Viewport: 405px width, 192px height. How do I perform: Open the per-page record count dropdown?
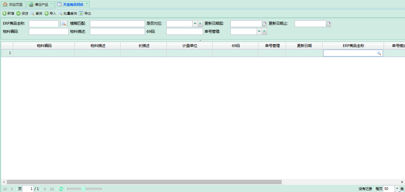point(397,189)
